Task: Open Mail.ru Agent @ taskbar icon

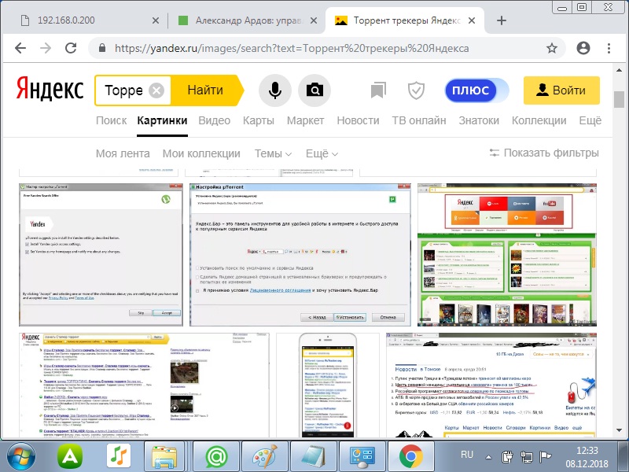Action: point(217,456)
